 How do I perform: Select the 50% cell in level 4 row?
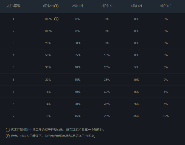click(x=48, y=55)
